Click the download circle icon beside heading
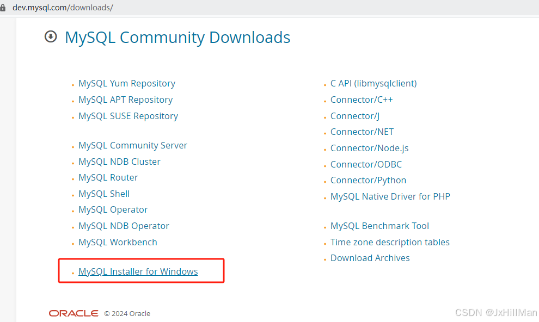Screen dimensions: 539x322 [x=51, y=36]
